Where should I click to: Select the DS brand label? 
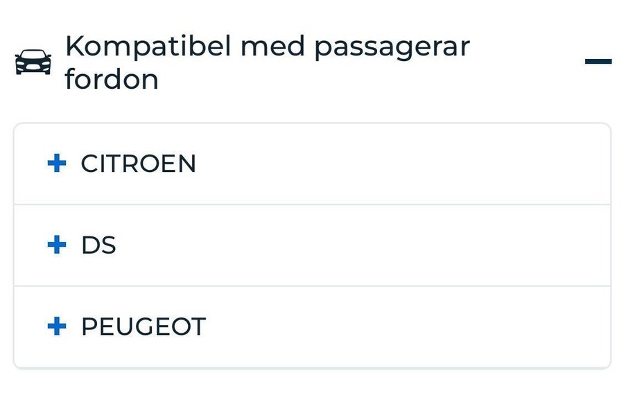pyautogui.click(x=98, y=245)
